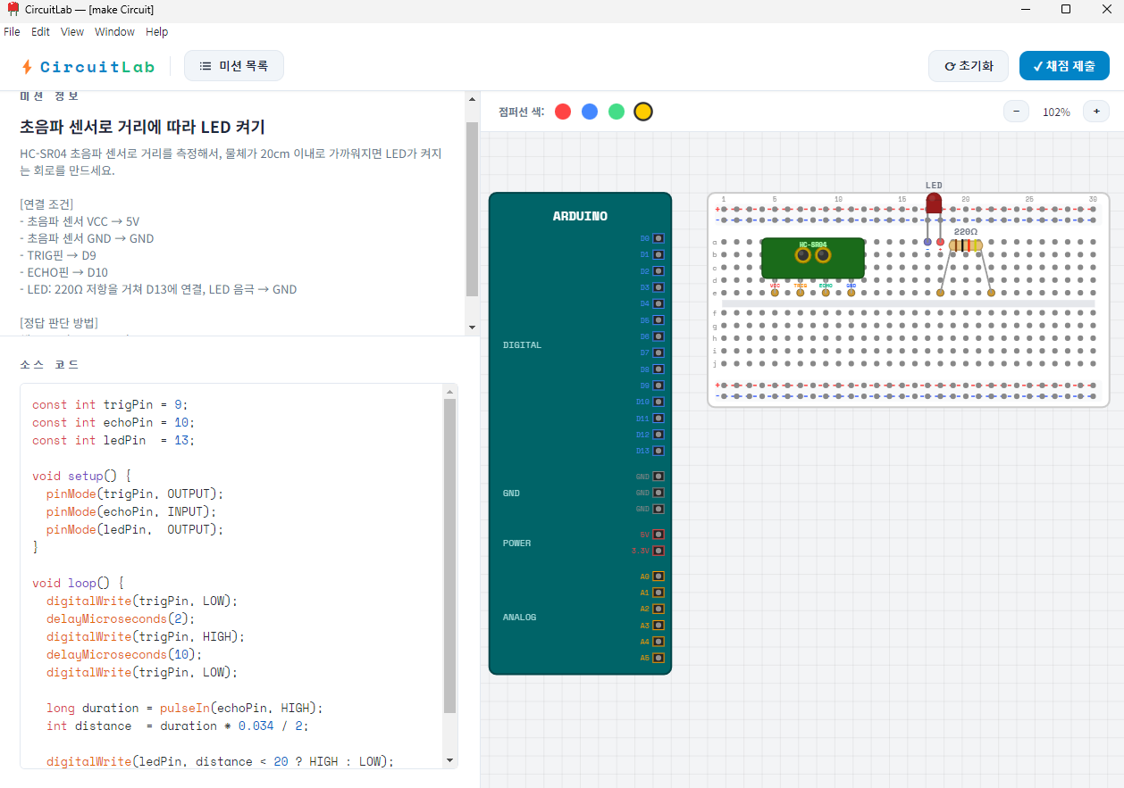The width and height of the screenshot is (1124, 788).
Task: Select Arduino pin D6 socket
Action: tap(658, 336)
